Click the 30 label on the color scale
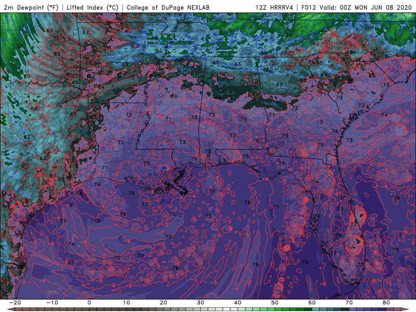Image resolution: width=416 pixels, height=312 pixels. point(201,303)
